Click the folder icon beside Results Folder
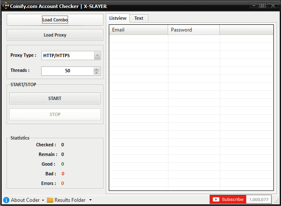The width and height of the screenshot is (281, 206). click(x=50, y=200)
